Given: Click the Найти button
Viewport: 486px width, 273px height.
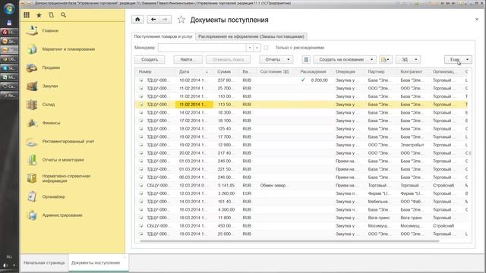Looking at the screenshot, I should 188,59.
